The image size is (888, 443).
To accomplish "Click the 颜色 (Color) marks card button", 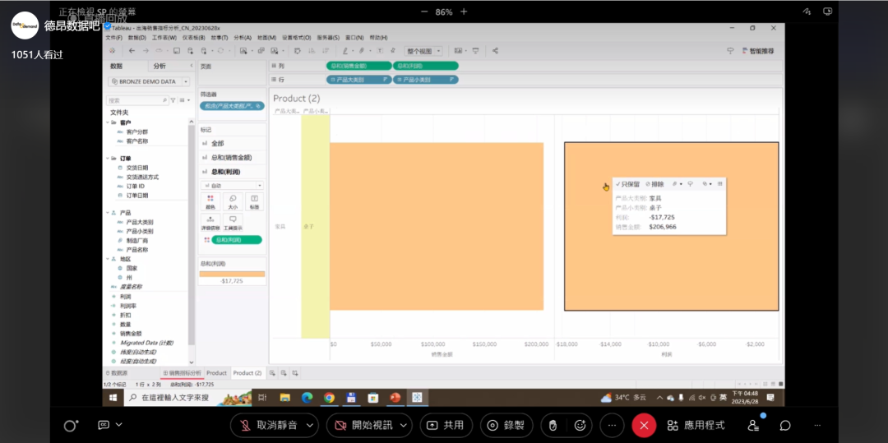I will [209, 201].
